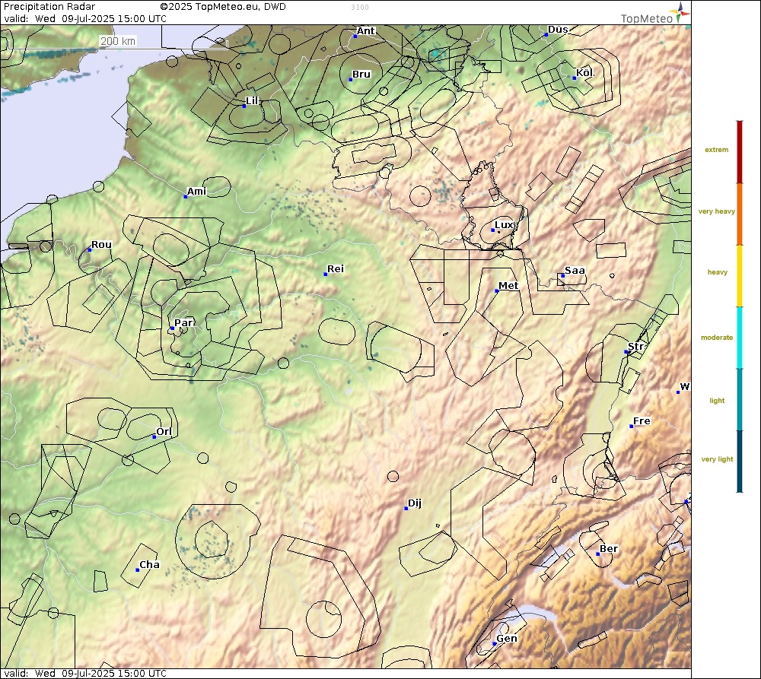The width and height of the screenshot is (761, 679).
Task: Select the 'Rei' city label
Action: tap(336, 268)
